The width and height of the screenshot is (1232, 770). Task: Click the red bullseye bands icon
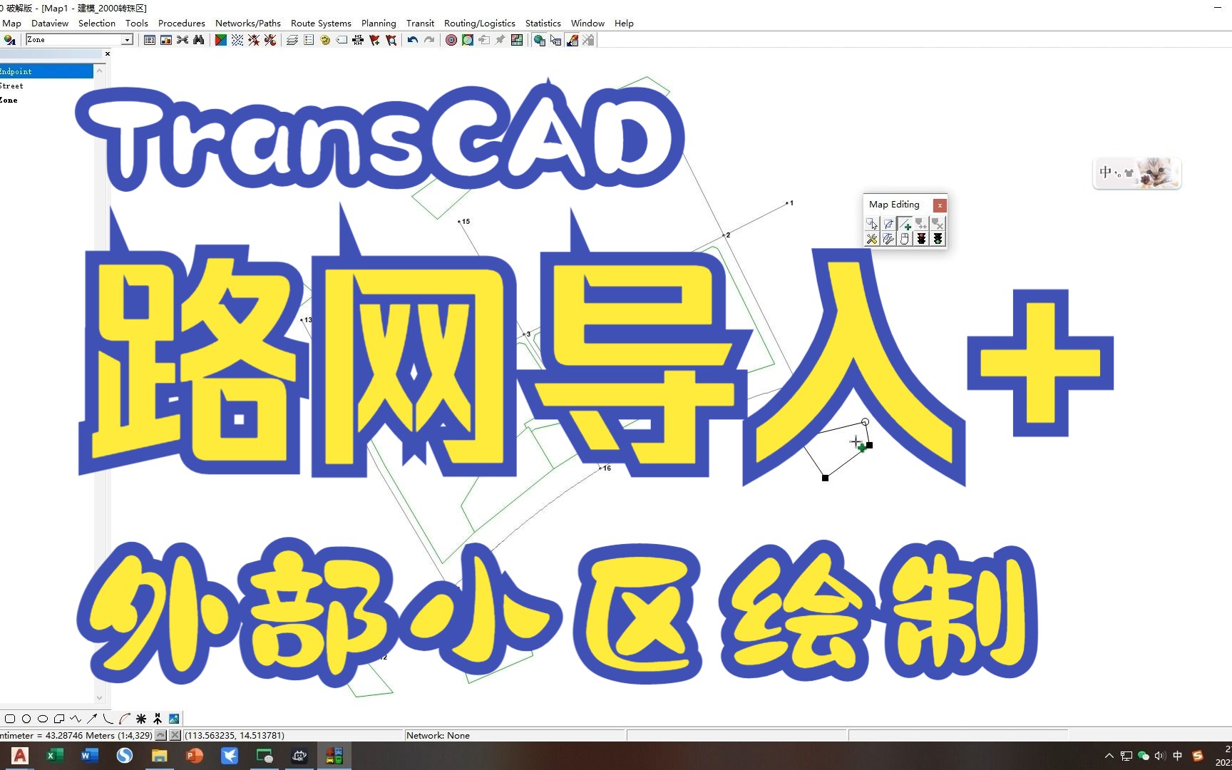pos(451,40)
